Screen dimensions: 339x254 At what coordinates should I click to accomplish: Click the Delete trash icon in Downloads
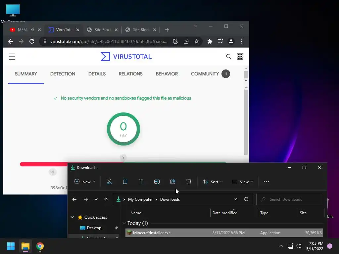[188, 182]
